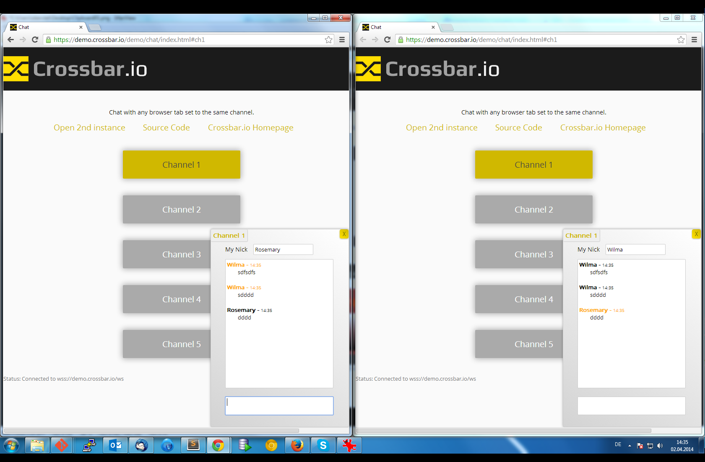The height and width of the screenshot is (462, 705).
Task: Visit Crossbar.io Homepage link in right window
Action: pyautogui.click(x=603, y=128)
